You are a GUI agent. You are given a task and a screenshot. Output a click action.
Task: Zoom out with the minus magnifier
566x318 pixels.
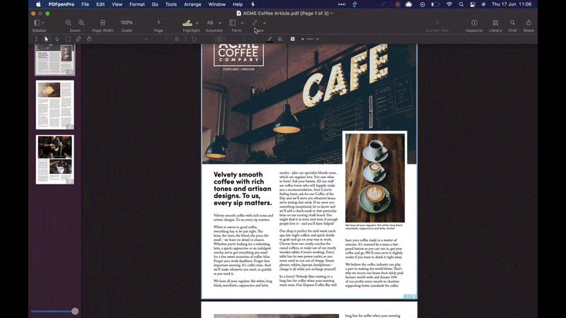pos(68,23)
